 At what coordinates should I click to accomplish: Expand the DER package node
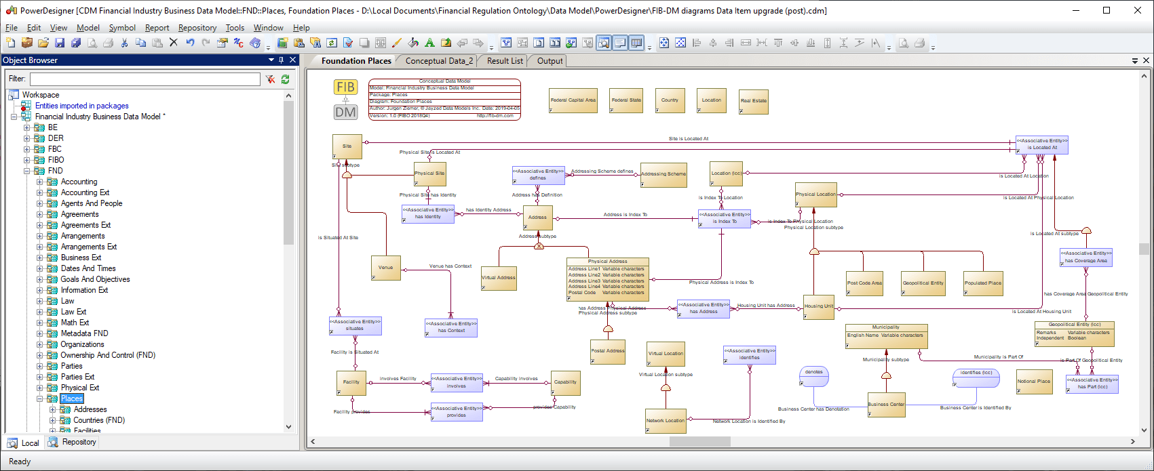pyautogui.click(x=27, y=138)
